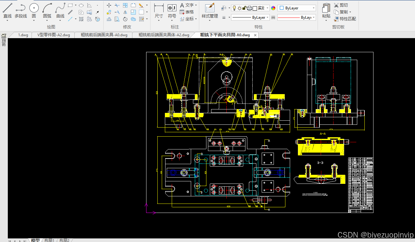
Task: Choose the 多段线 polyline tool
Action: point(21,11)
